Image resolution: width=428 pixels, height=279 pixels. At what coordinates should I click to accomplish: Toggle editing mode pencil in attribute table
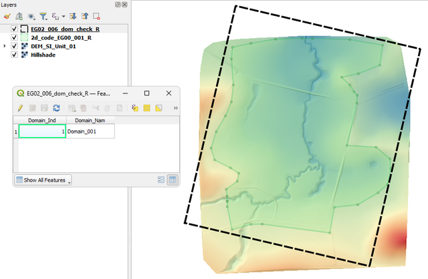tap(21, 107)
